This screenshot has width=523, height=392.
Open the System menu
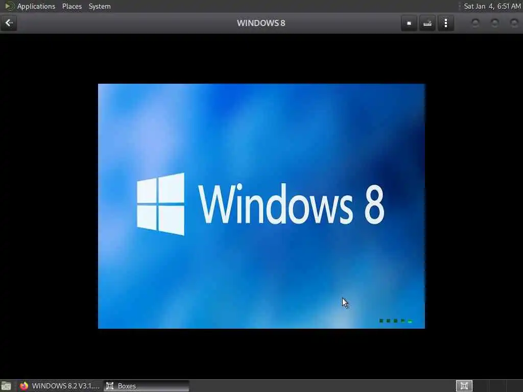pyautogui.click(x=100, y=6)
